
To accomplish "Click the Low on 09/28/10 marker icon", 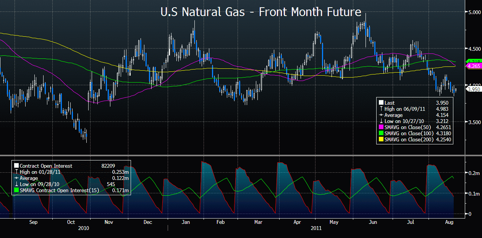I will tap(16, 184).
